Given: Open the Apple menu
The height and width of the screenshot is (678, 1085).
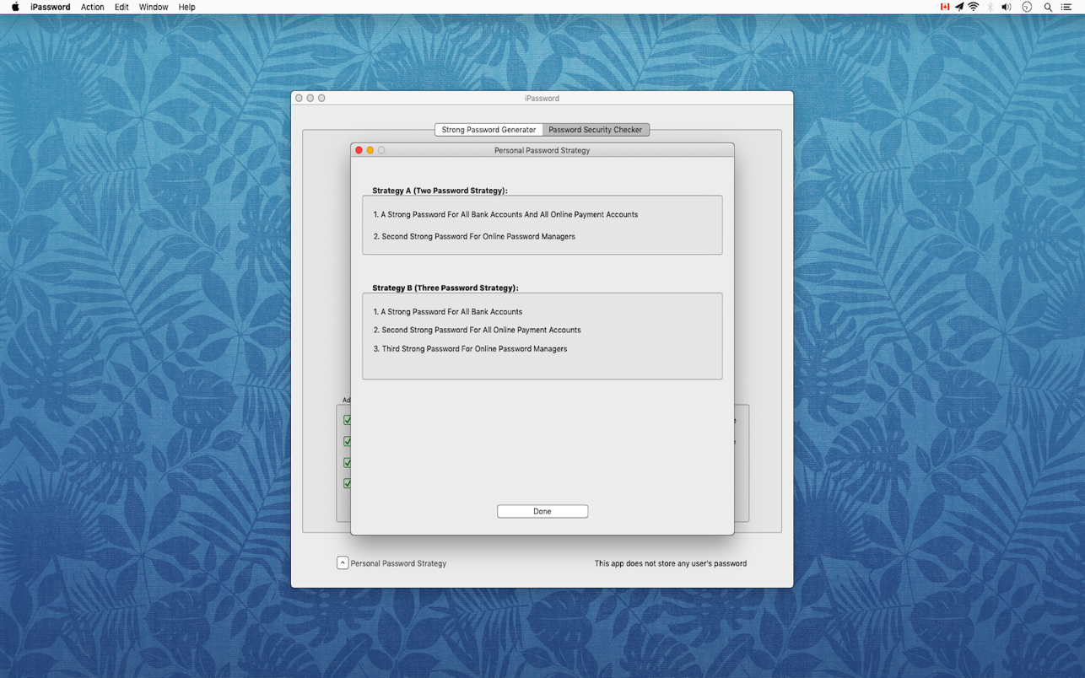Looking at the screenshot, I should coord(15,7).
